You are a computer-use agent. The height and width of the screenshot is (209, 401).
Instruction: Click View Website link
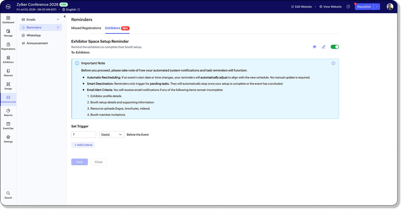pyautogui.click(x=330, y=7)
